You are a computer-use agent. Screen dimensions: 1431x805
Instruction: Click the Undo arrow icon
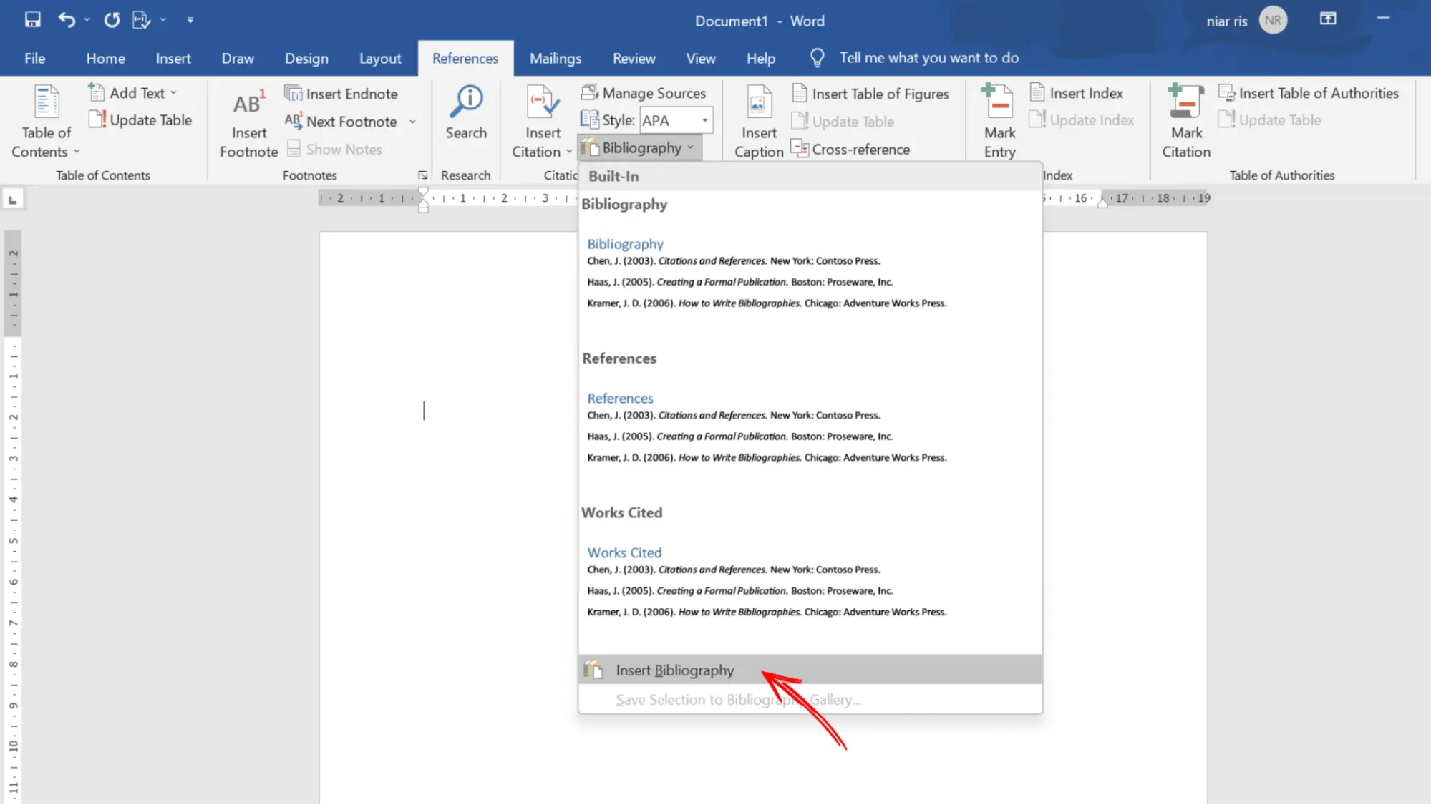(67, 20)
